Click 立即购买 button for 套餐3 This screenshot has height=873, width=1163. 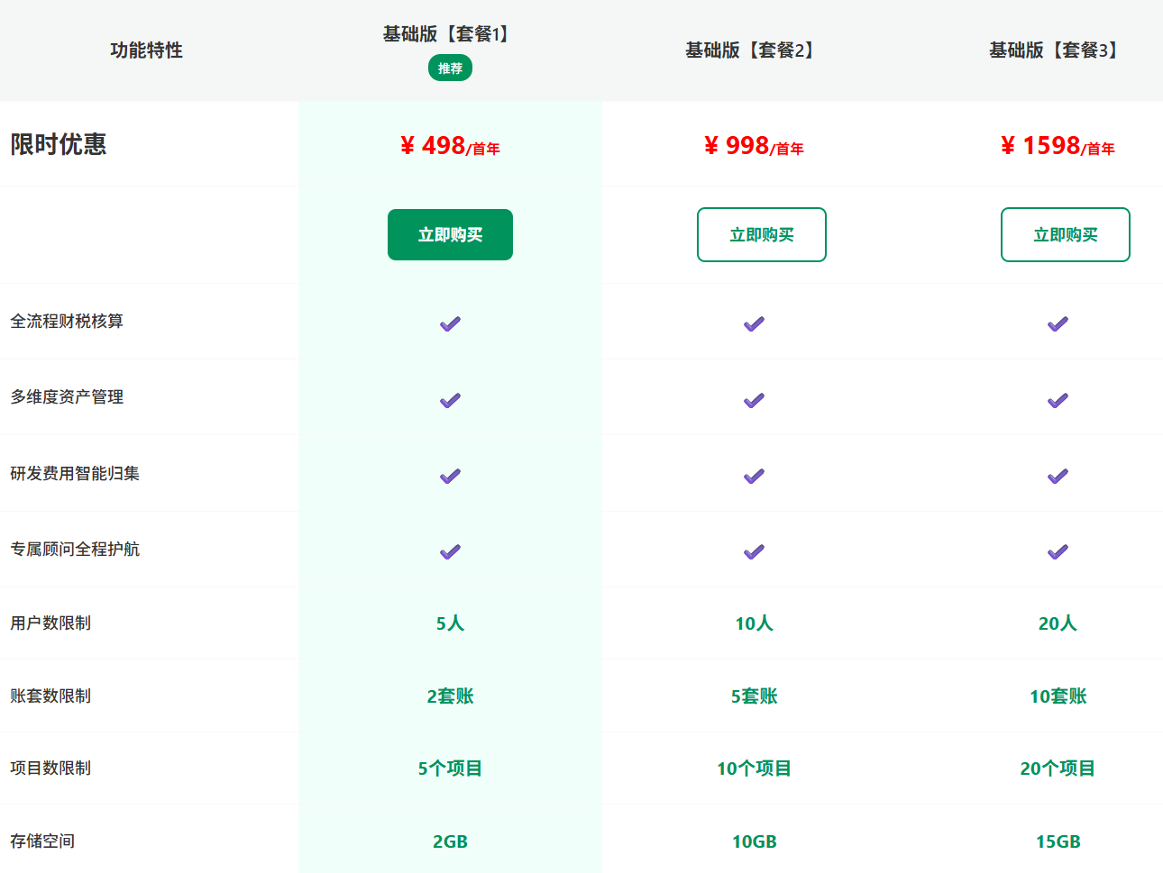[1065, 235]
